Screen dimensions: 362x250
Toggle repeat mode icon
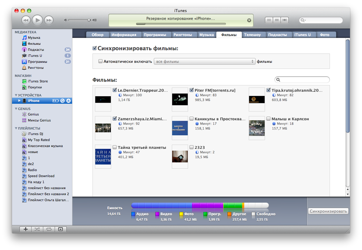49,229
